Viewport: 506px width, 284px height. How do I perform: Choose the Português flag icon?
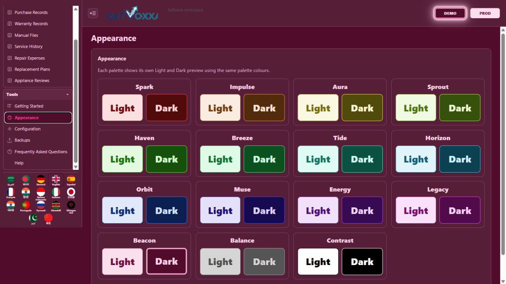(x=26, y=206)
